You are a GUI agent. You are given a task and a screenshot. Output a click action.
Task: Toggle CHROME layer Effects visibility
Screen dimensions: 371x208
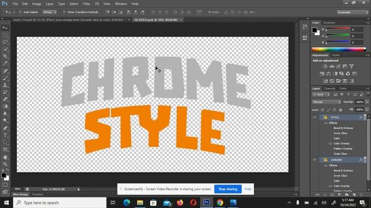pyautogui.click(x=326, y=165)
